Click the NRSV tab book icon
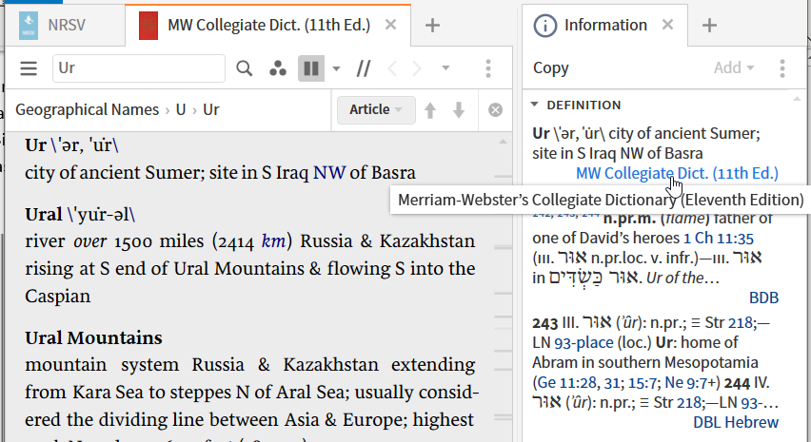This screenshot has width=811, height=442. [29, 25]
